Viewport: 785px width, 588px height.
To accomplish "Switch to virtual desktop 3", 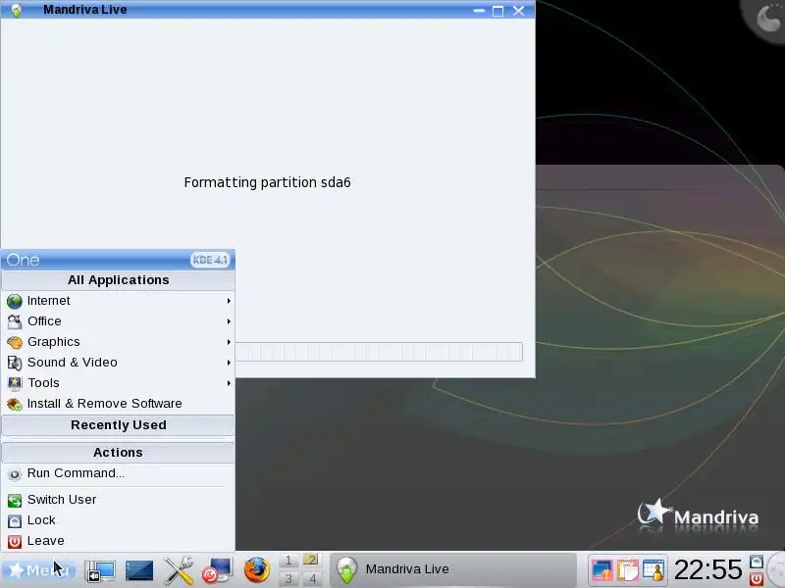I will [288, 579].
